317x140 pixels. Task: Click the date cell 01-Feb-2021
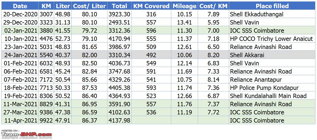pos(20,63)
